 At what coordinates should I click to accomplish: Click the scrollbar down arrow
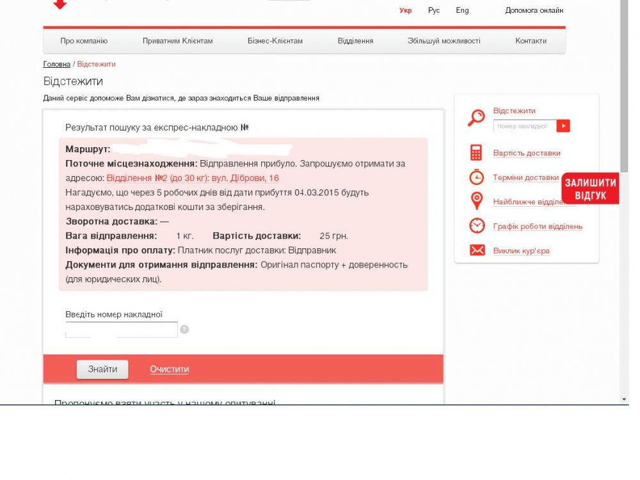(x=624, y=399)
